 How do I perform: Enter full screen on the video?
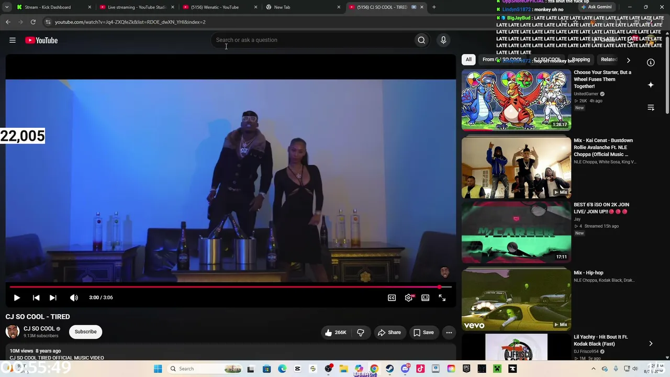(x=442, y=297)
